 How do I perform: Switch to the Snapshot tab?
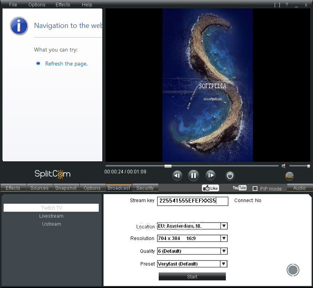coord(66,188)
